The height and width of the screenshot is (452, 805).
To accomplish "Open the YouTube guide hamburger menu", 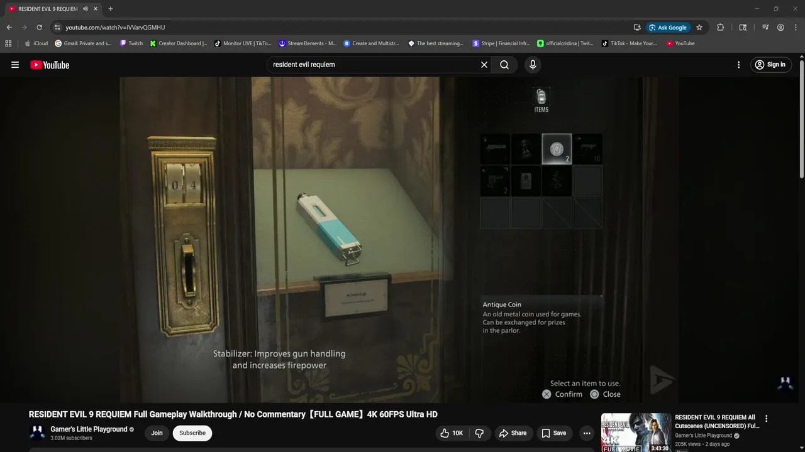I will tap(15, 65).
